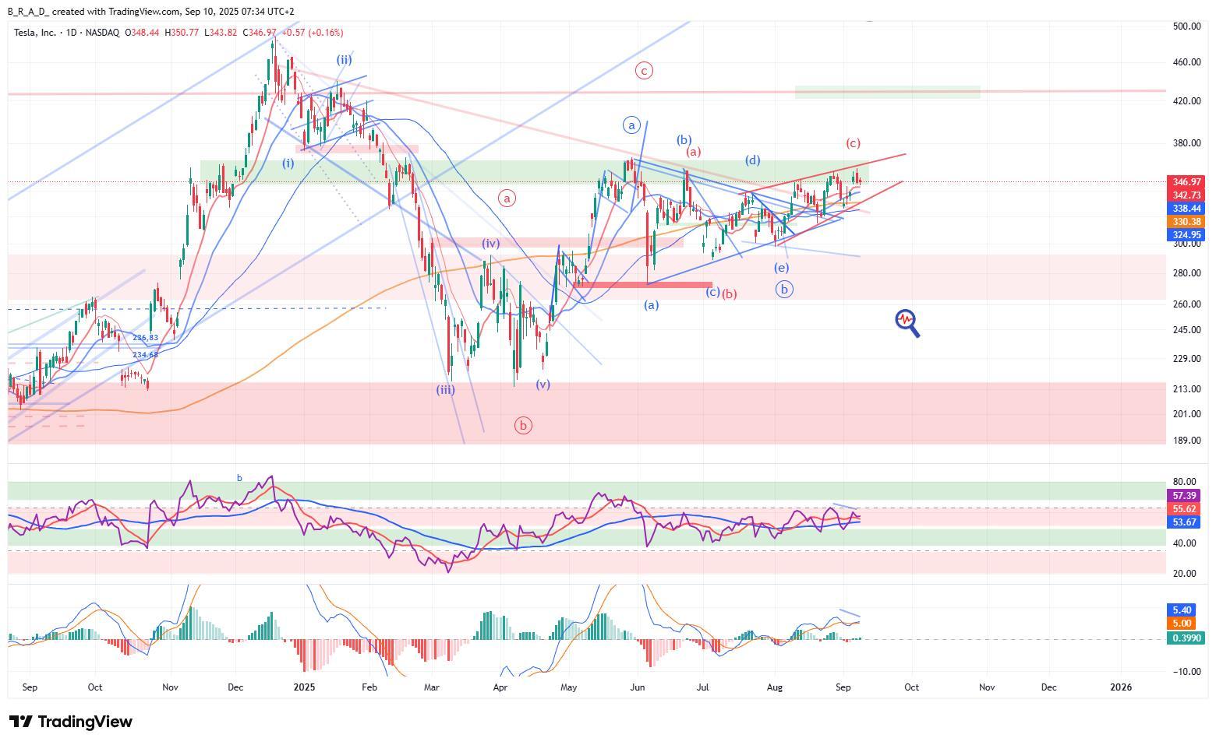Click the blue 53.67 RSI tag
1216x745 pixels.
1184,522
